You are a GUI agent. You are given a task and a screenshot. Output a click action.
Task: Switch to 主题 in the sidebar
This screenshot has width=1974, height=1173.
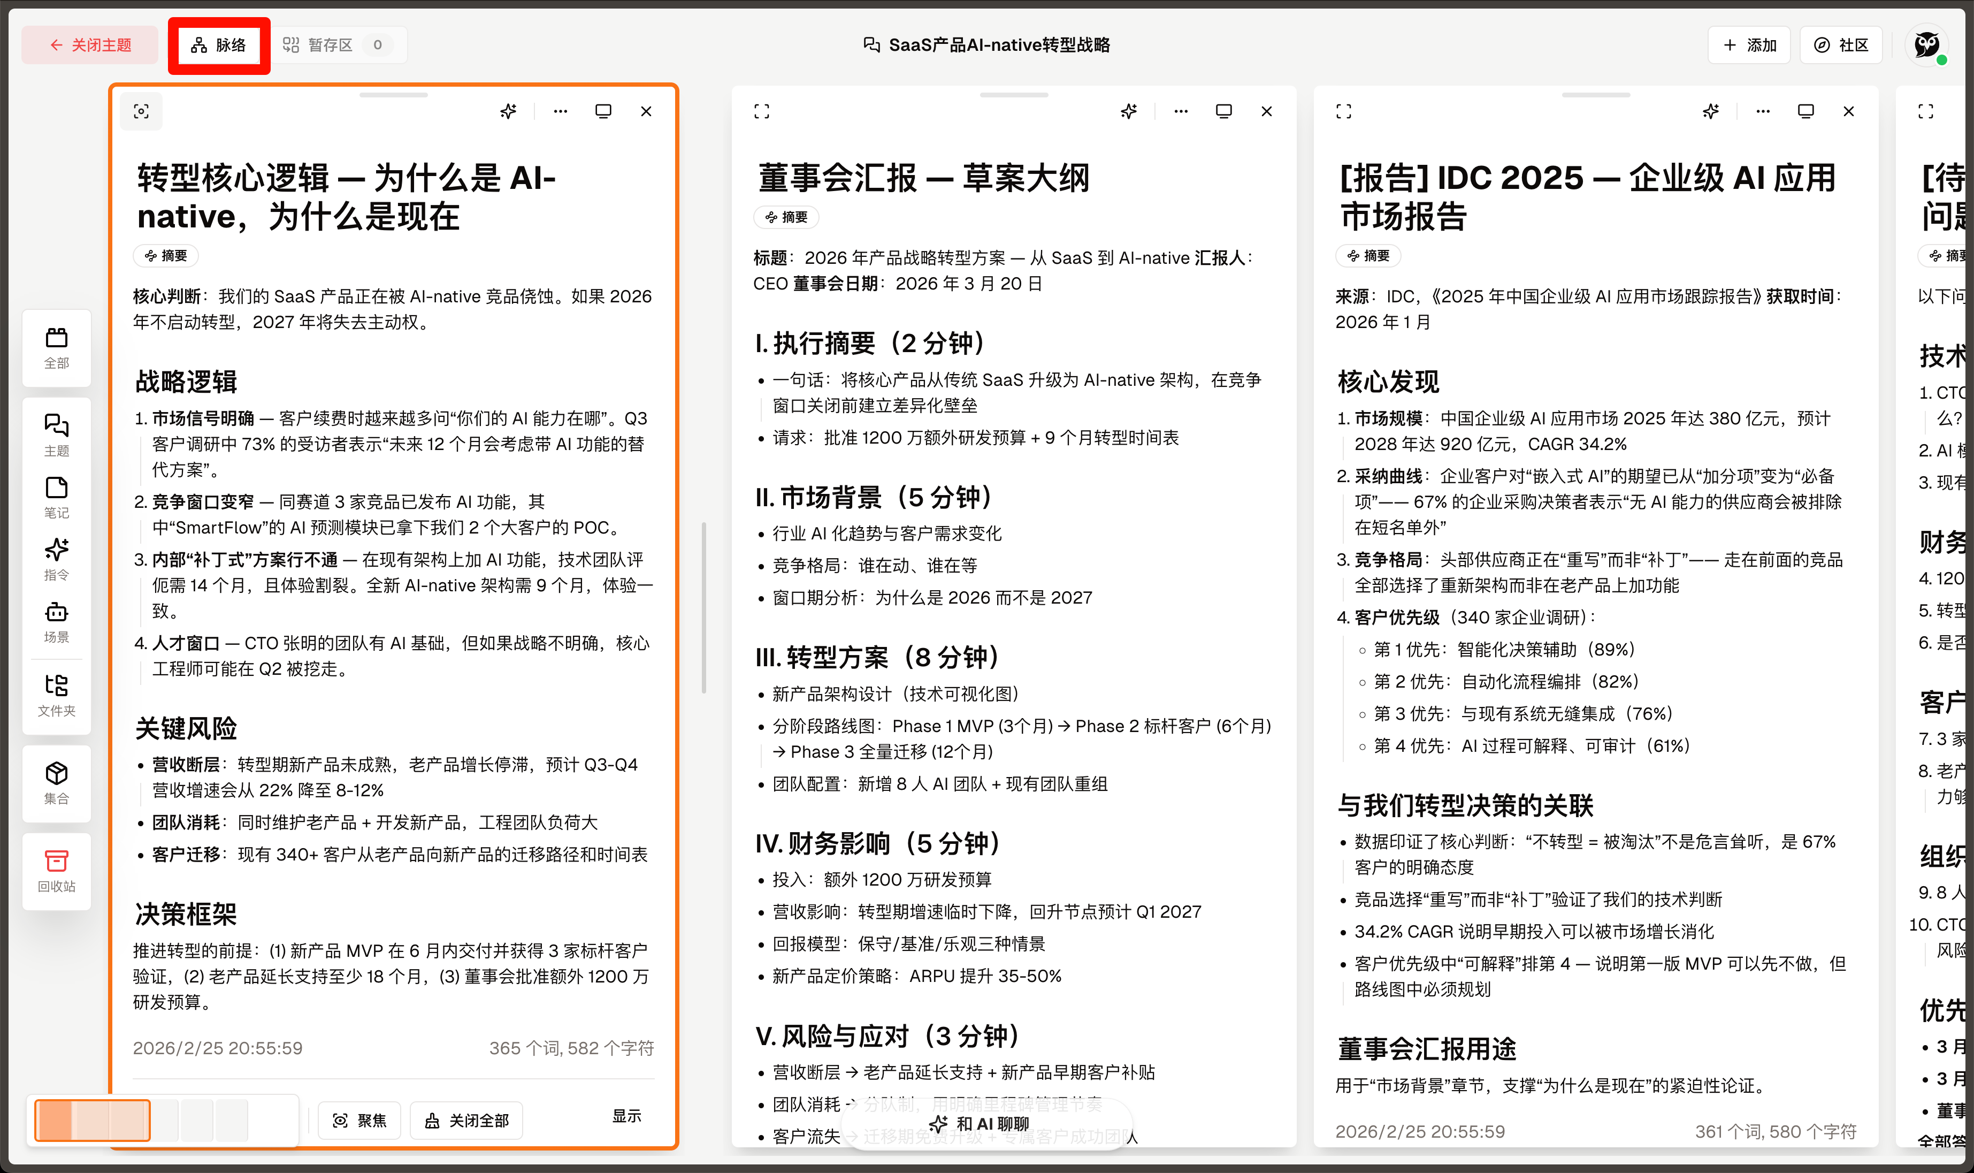(x=56, y=436)
